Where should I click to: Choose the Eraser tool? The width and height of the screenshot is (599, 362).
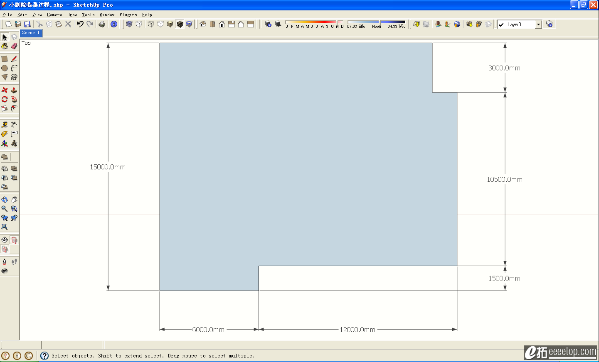click(x=14, y=46)
